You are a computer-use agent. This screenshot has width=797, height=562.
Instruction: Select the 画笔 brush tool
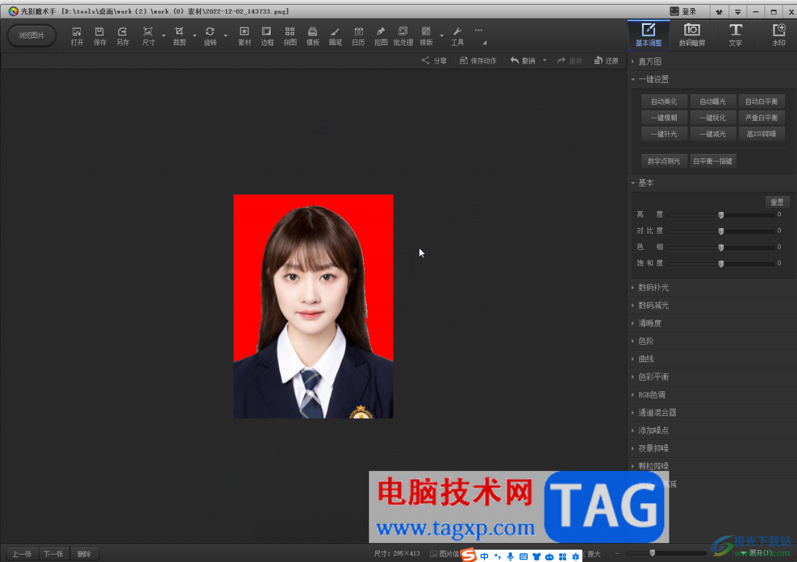(x=336, y=36)
